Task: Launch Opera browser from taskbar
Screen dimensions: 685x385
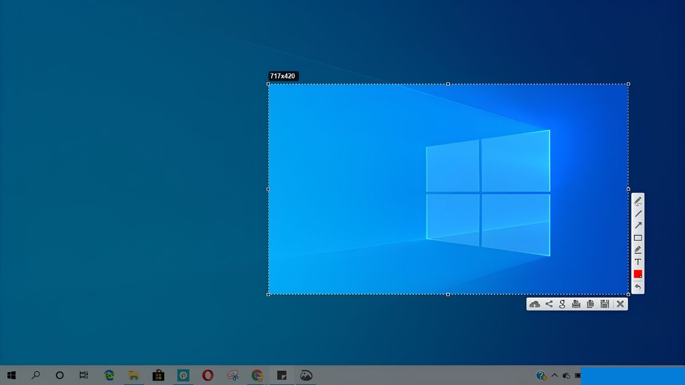Action: [208, 375]
